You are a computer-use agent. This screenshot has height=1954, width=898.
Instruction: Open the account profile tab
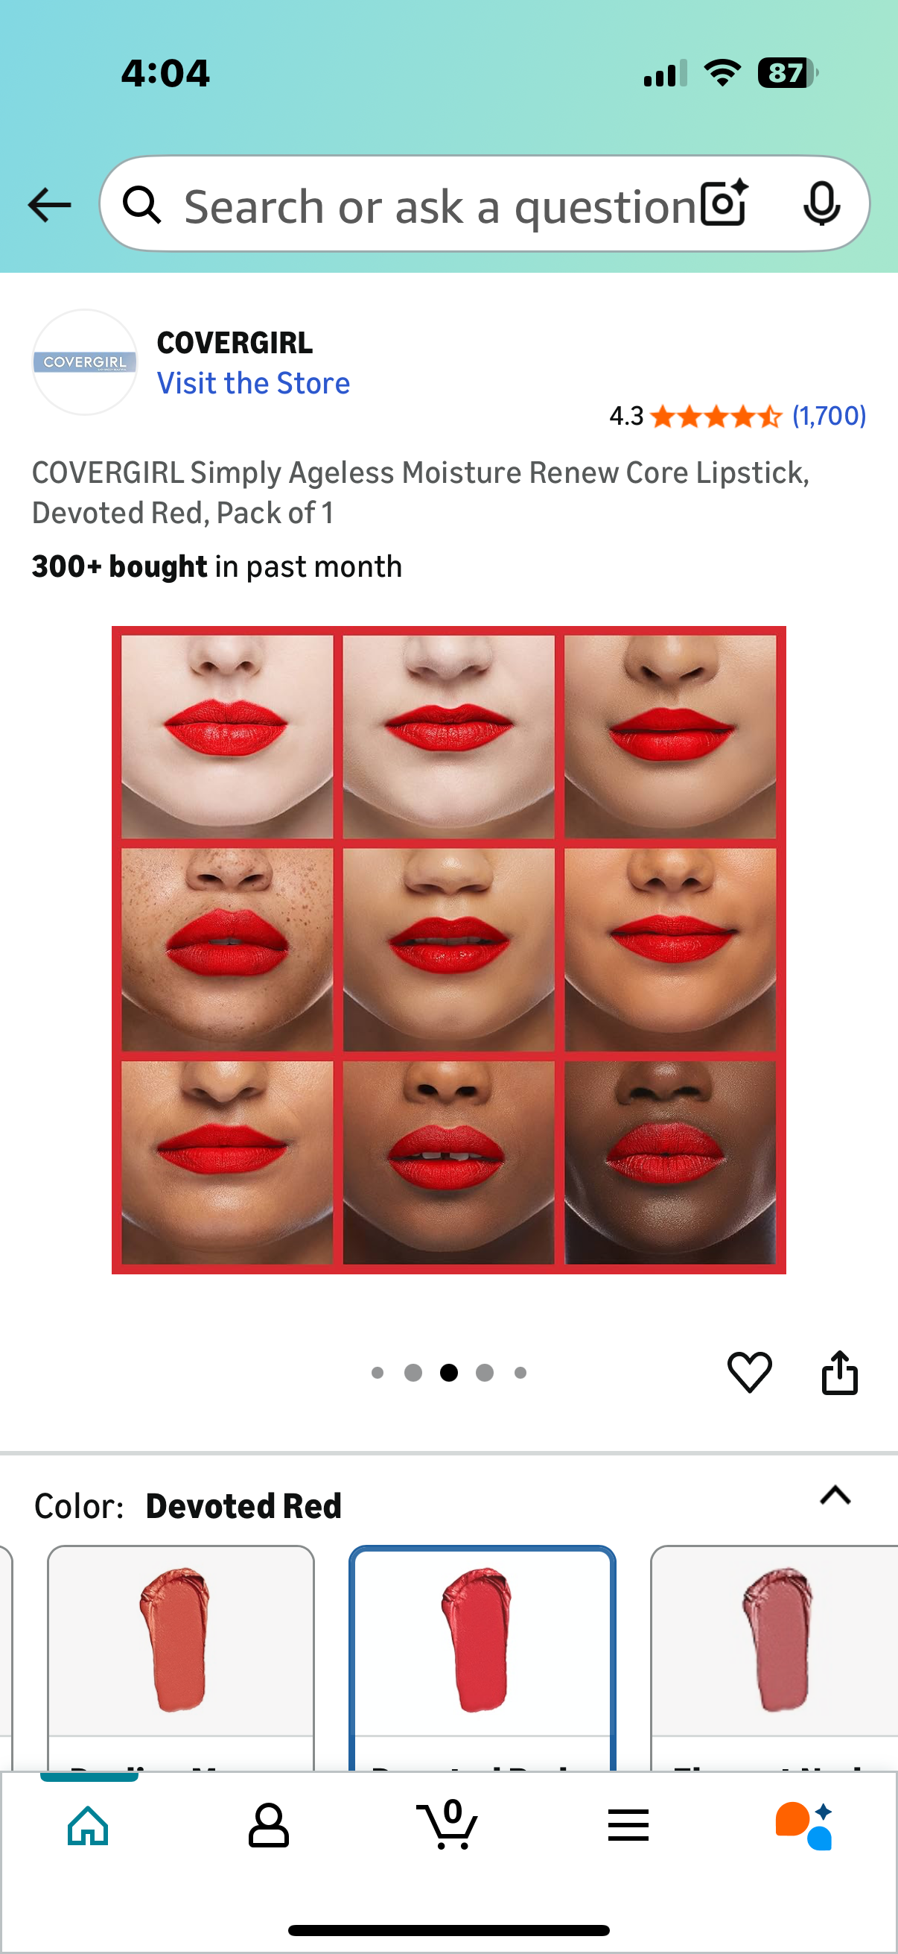pyautogui.click(x=268, y=1825)
